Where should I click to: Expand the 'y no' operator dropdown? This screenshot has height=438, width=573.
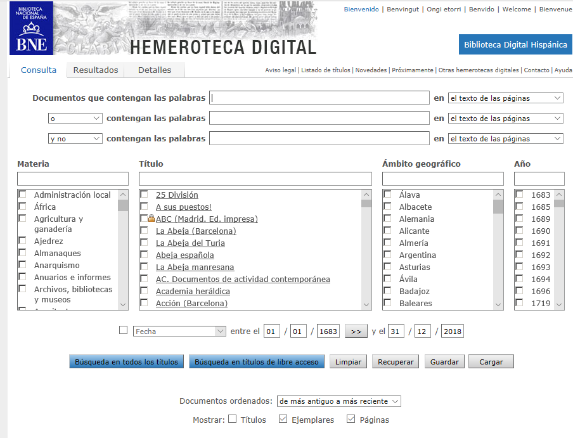click(75, 139)
